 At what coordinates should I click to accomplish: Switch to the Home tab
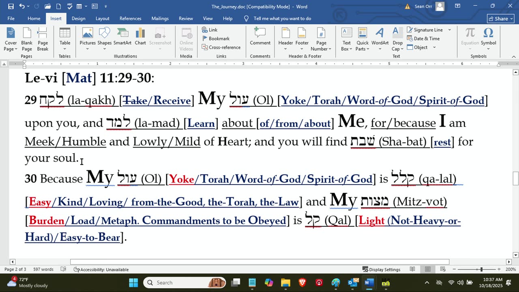pos(34,19)
